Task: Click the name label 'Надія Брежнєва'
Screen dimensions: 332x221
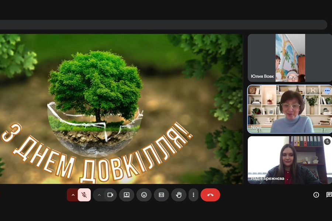Action: [268, 179]
